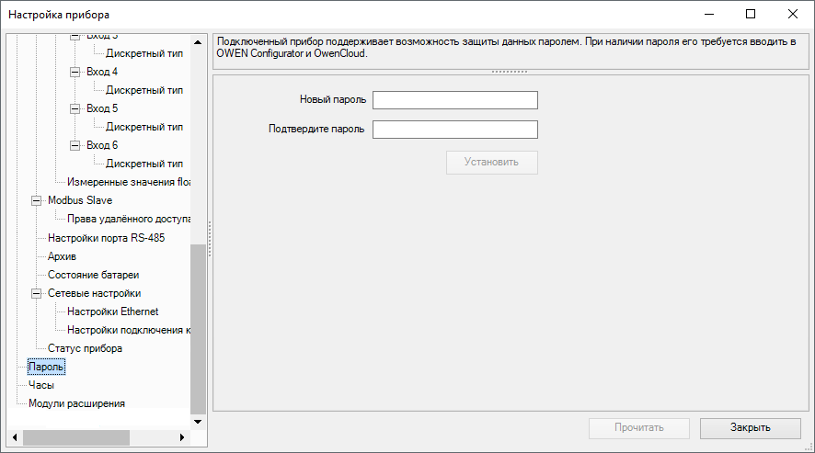This screenshot has width=815, height=453.
Task: Click the Установить button
Action: click(x=491, y=163)
